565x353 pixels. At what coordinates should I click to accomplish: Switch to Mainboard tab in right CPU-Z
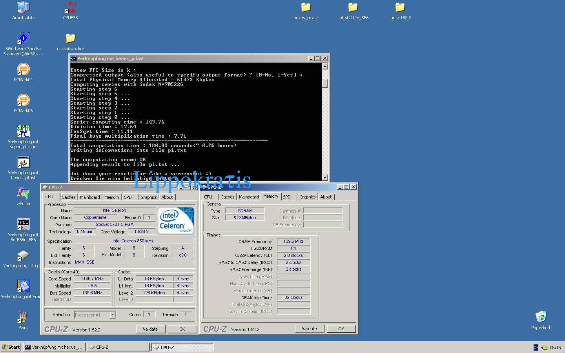pyautogui.click(x=249, y=197)
